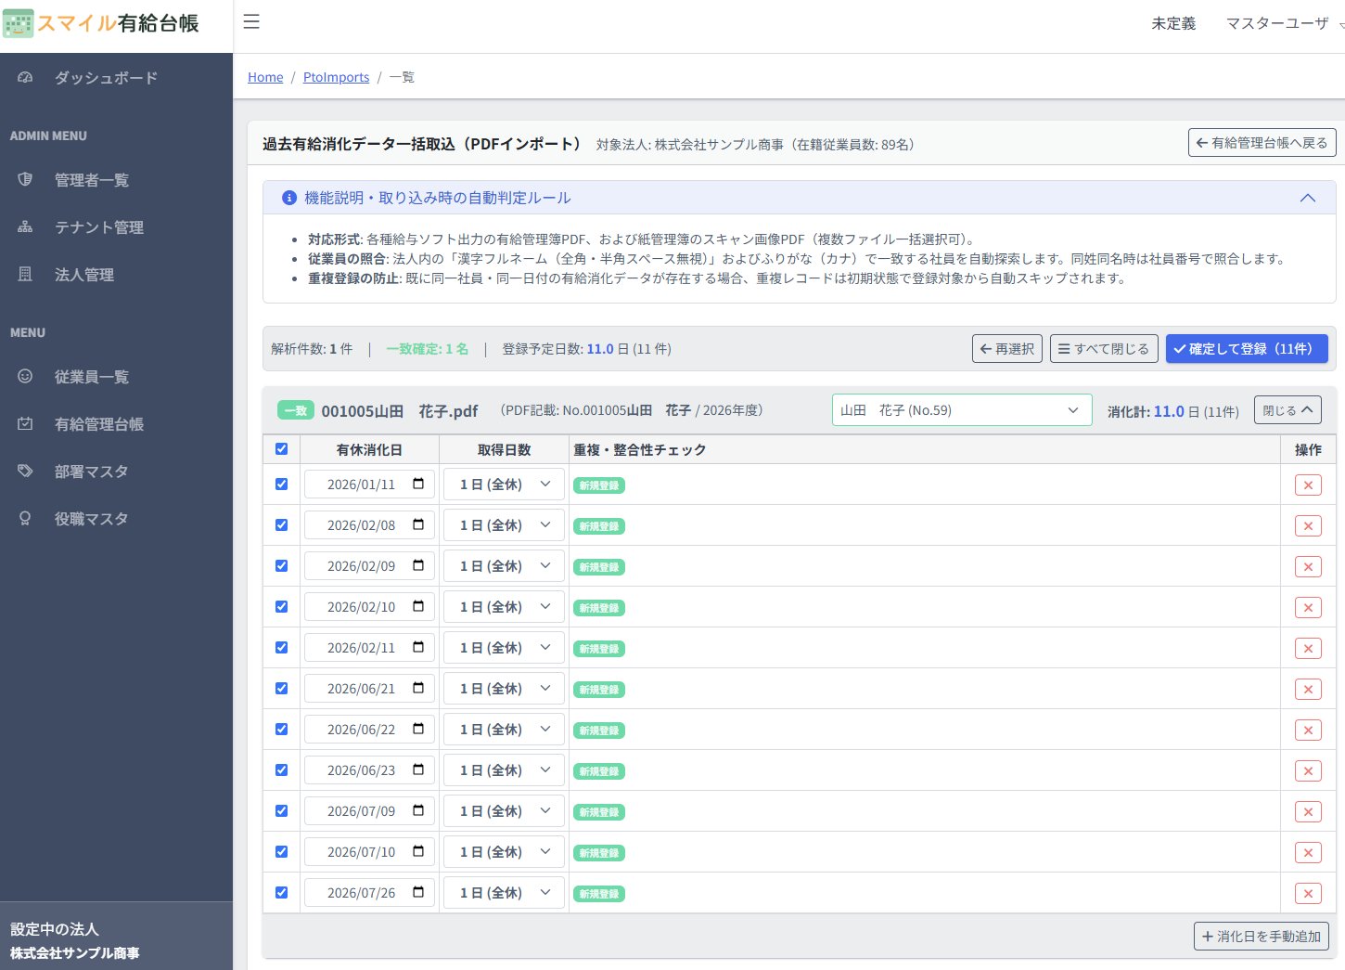The height and width of the screenshot is (970, 1345).
Task: Uncheck the 2026/06/22 row checkbox
Action: 282,729
